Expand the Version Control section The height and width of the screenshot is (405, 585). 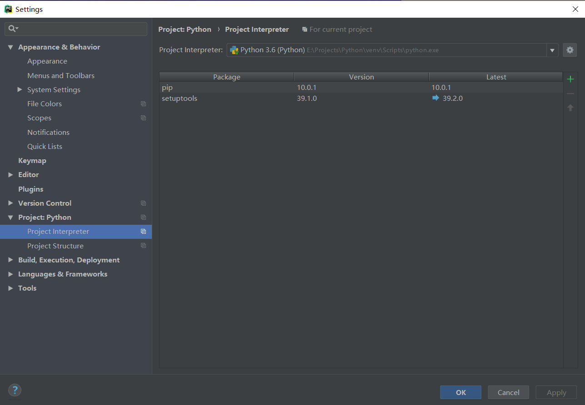10,203
